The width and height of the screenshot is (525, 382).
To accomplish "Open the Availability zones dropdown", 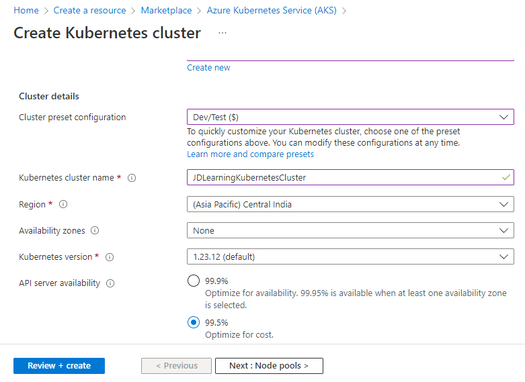I will (350, 230).
